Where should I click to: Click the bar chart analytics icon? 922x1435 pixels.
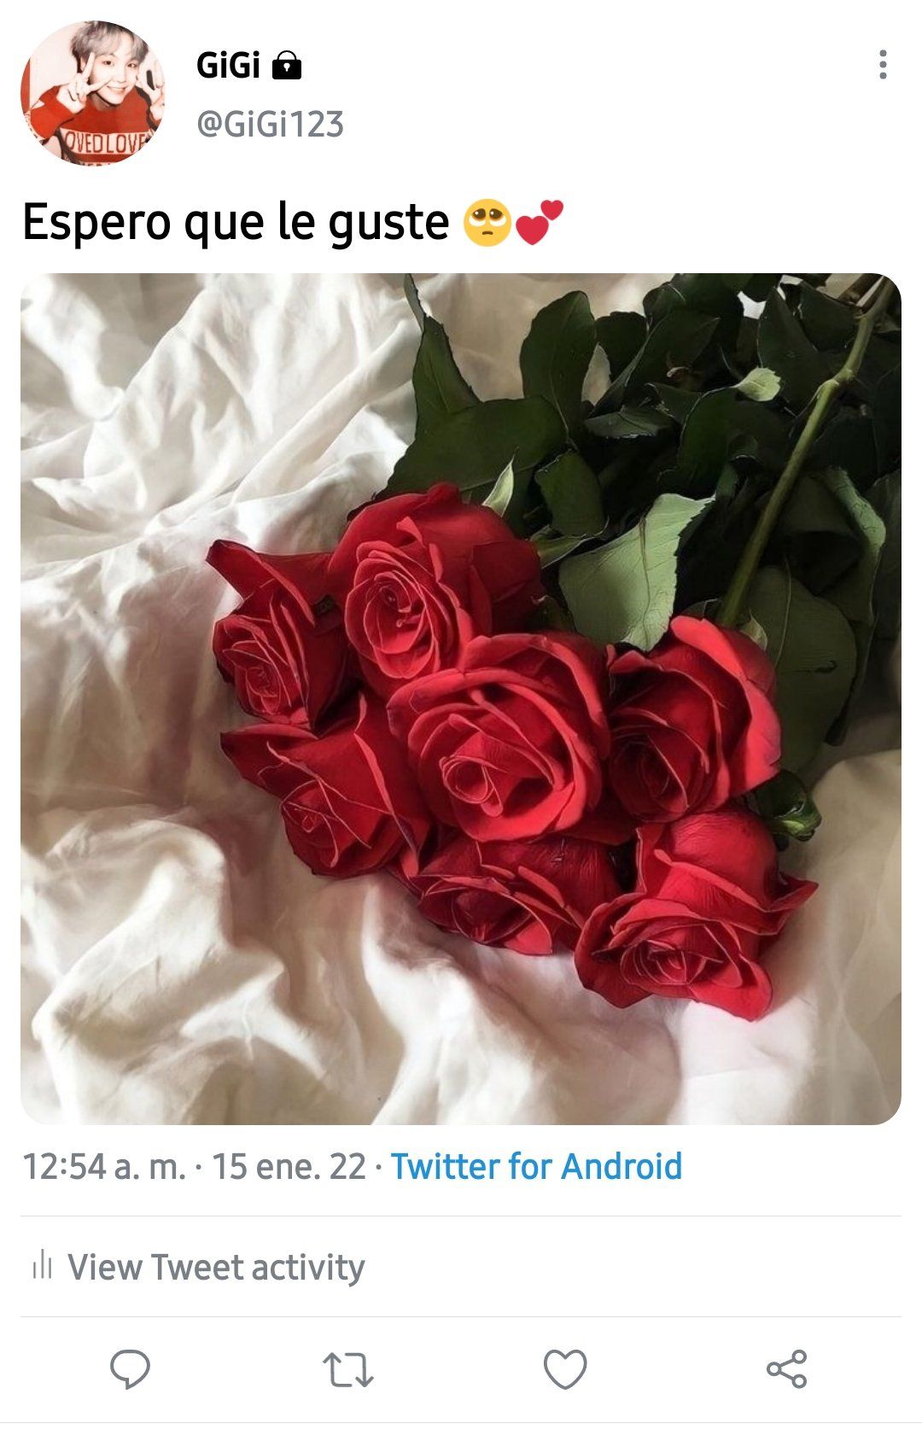42,1265
